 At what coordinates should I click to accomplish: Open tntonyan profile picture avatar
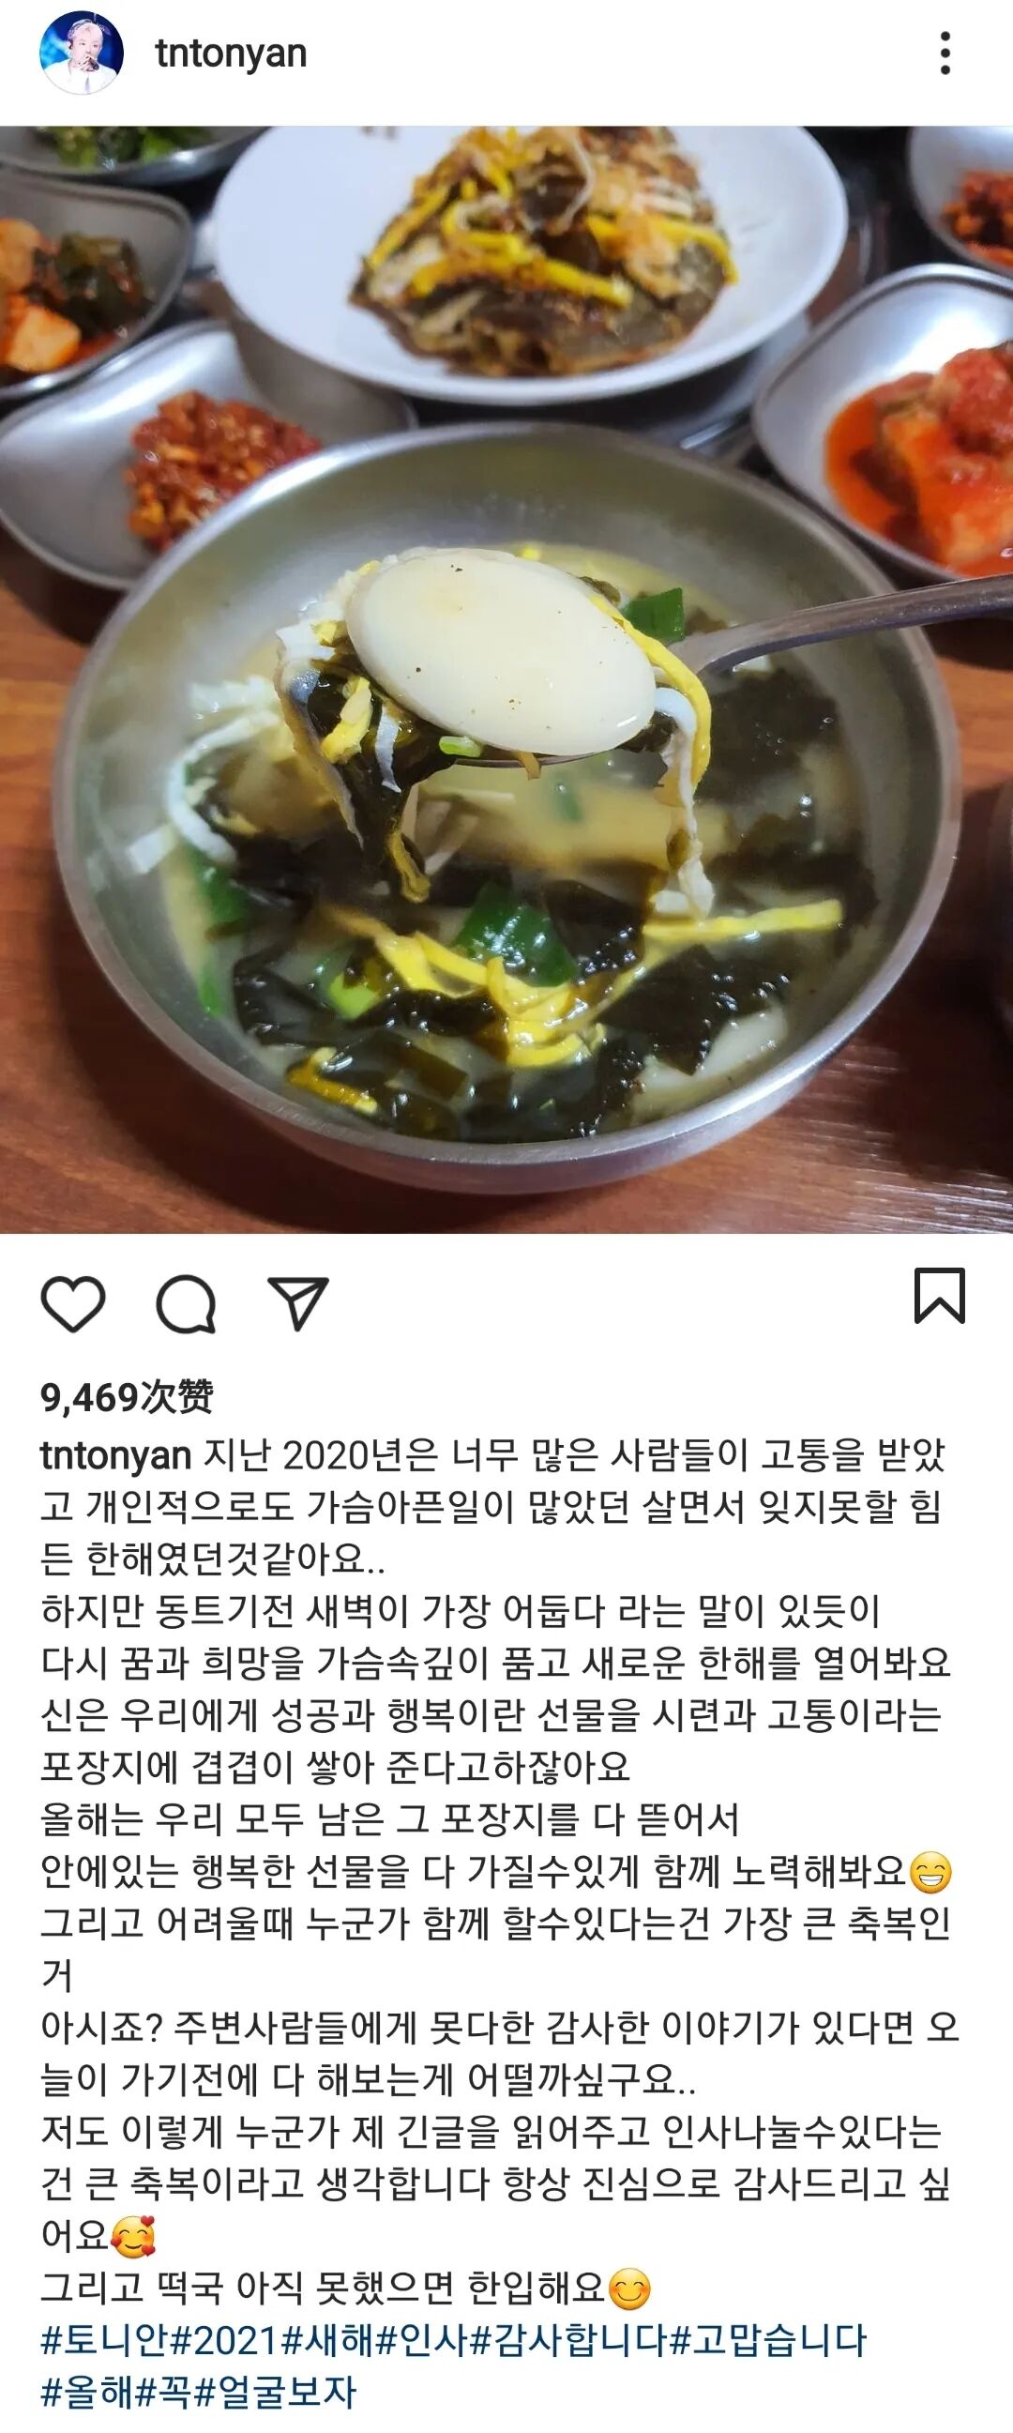coord(82,53)
